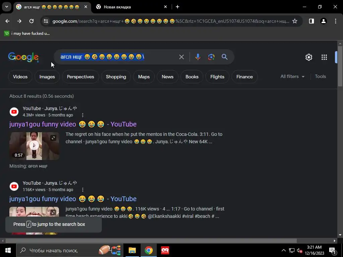This screenshot has height=257, width=343.
Task: Switch to Flights results
Action: 217,77
